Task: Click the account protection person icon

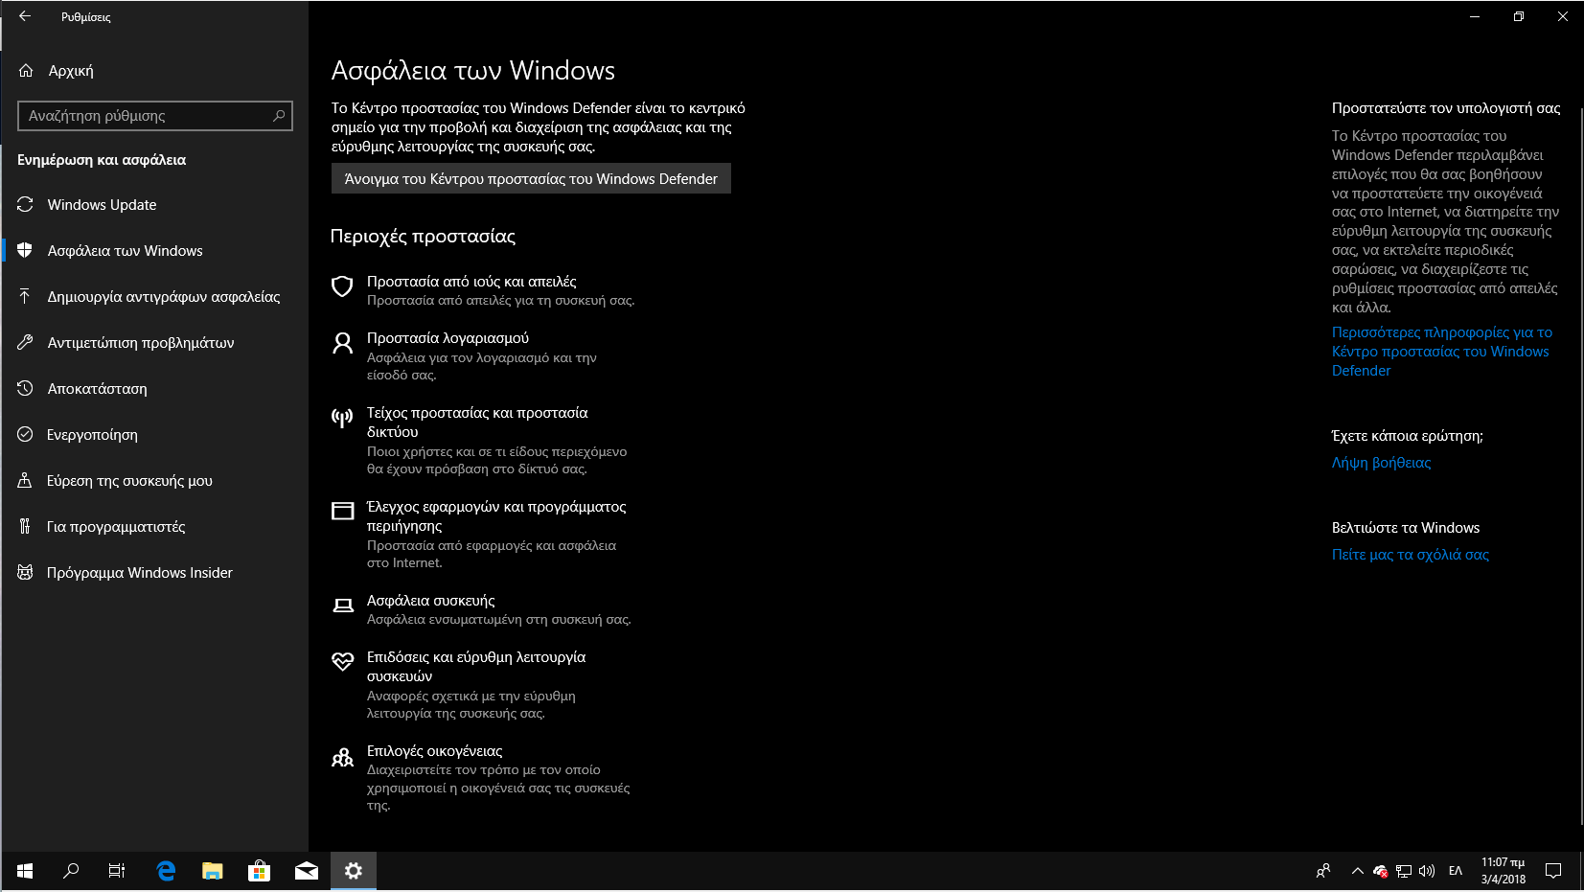Action: 342,343
